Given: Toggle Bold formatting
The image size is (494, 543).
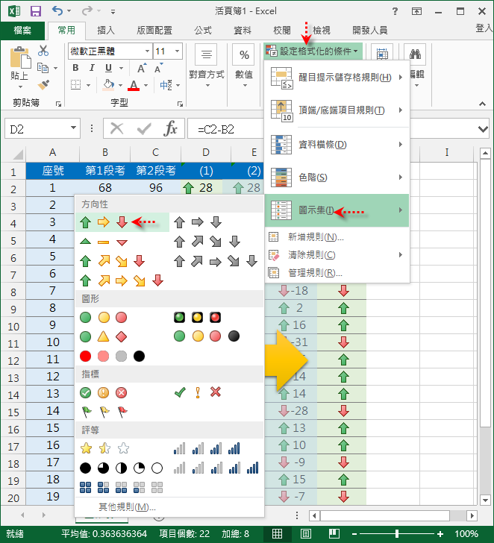Looking at the screenshot, I should pos(75,68).
